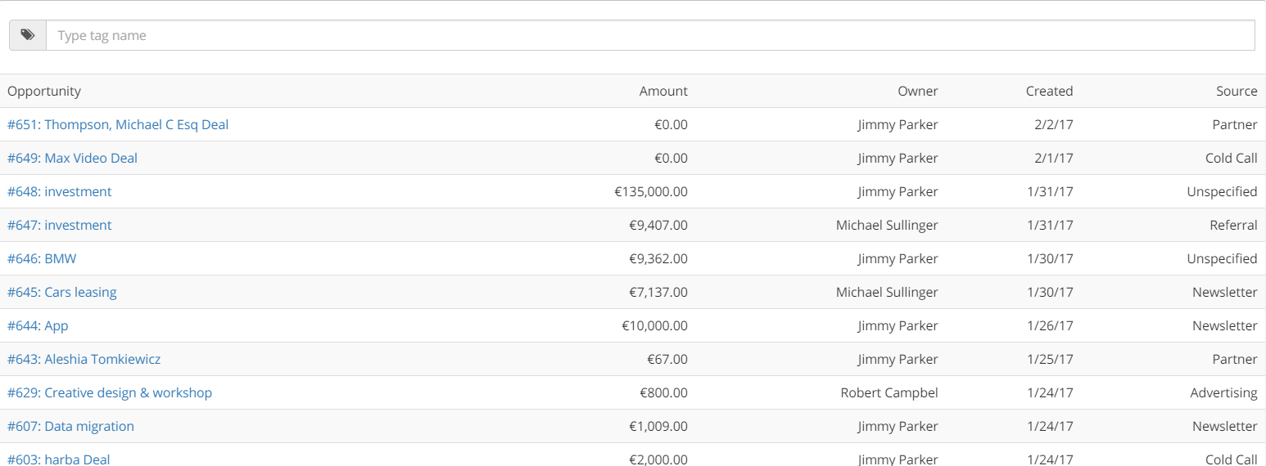Screen dimensions: 1266x466
Task: Select the Robert Campbel owner cell
Action: [889, 392]
